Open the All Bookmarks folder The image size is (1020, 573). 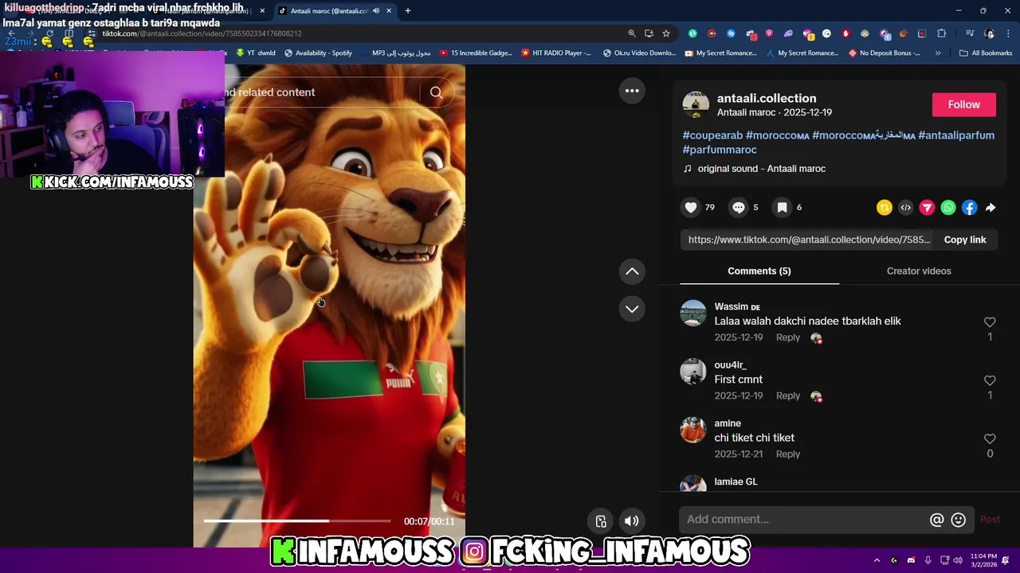(986, 53)
